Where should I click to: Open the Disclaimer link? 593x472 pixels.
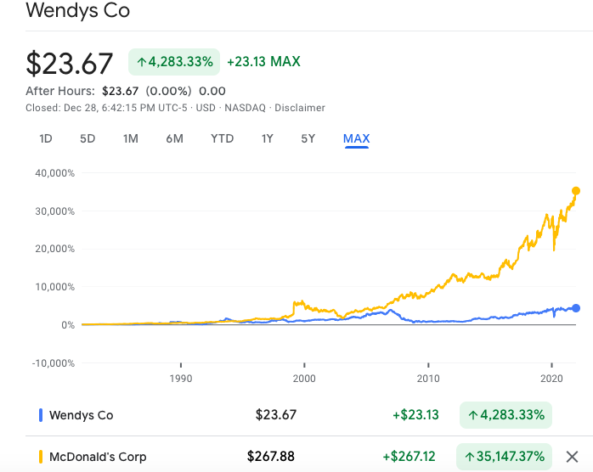(300, 108)
